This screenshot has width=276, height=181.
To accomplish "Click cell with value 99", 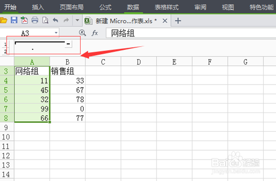I will point(32,108).
